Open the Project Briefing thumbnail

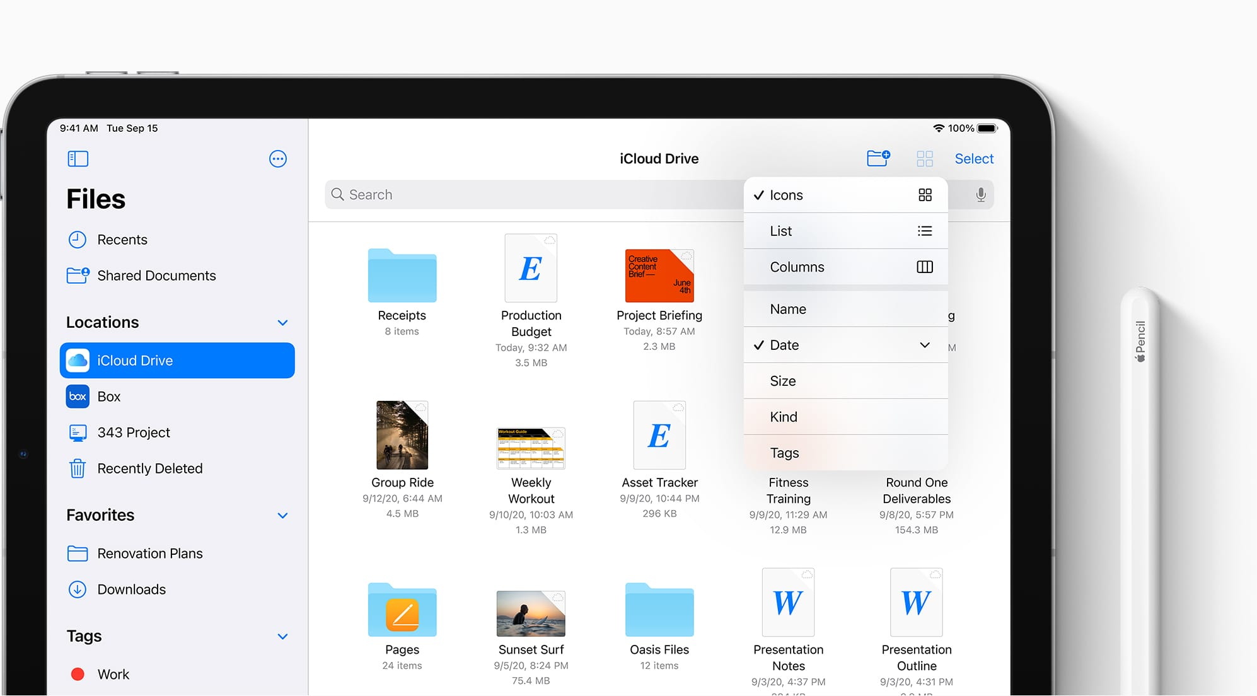click(x=659, y=275)
